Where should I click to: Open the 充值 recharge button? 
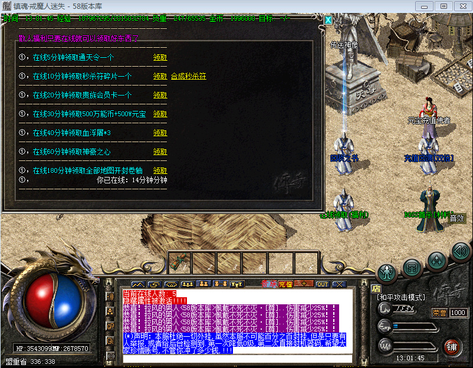pyautogui.click(x=285, y=284)
